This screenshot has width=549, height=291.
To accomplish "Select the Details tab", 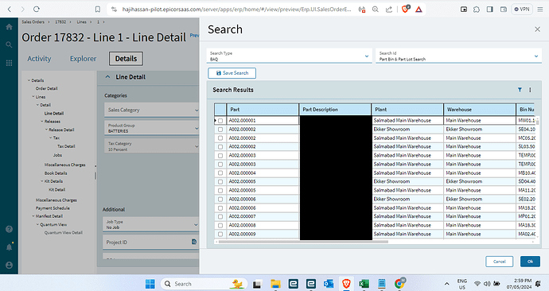I will tap(126, 59).
